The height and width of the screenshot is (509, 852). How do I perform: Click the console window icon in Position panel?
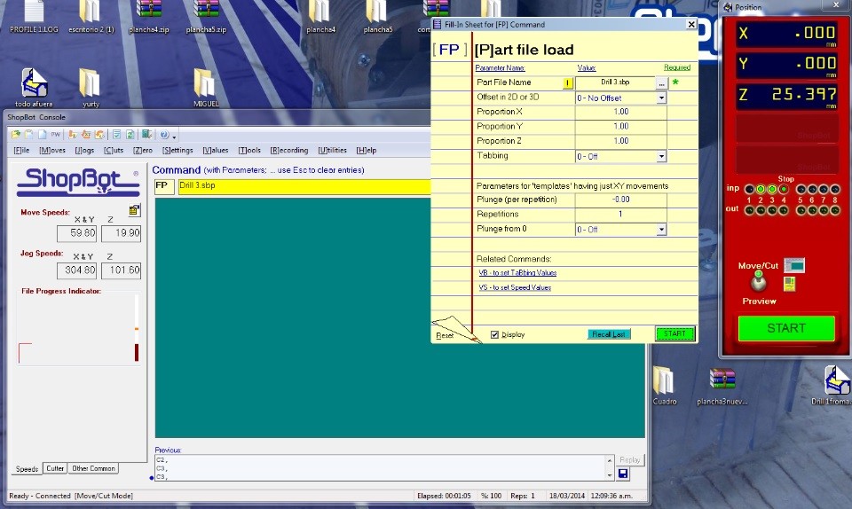(794, 265)
